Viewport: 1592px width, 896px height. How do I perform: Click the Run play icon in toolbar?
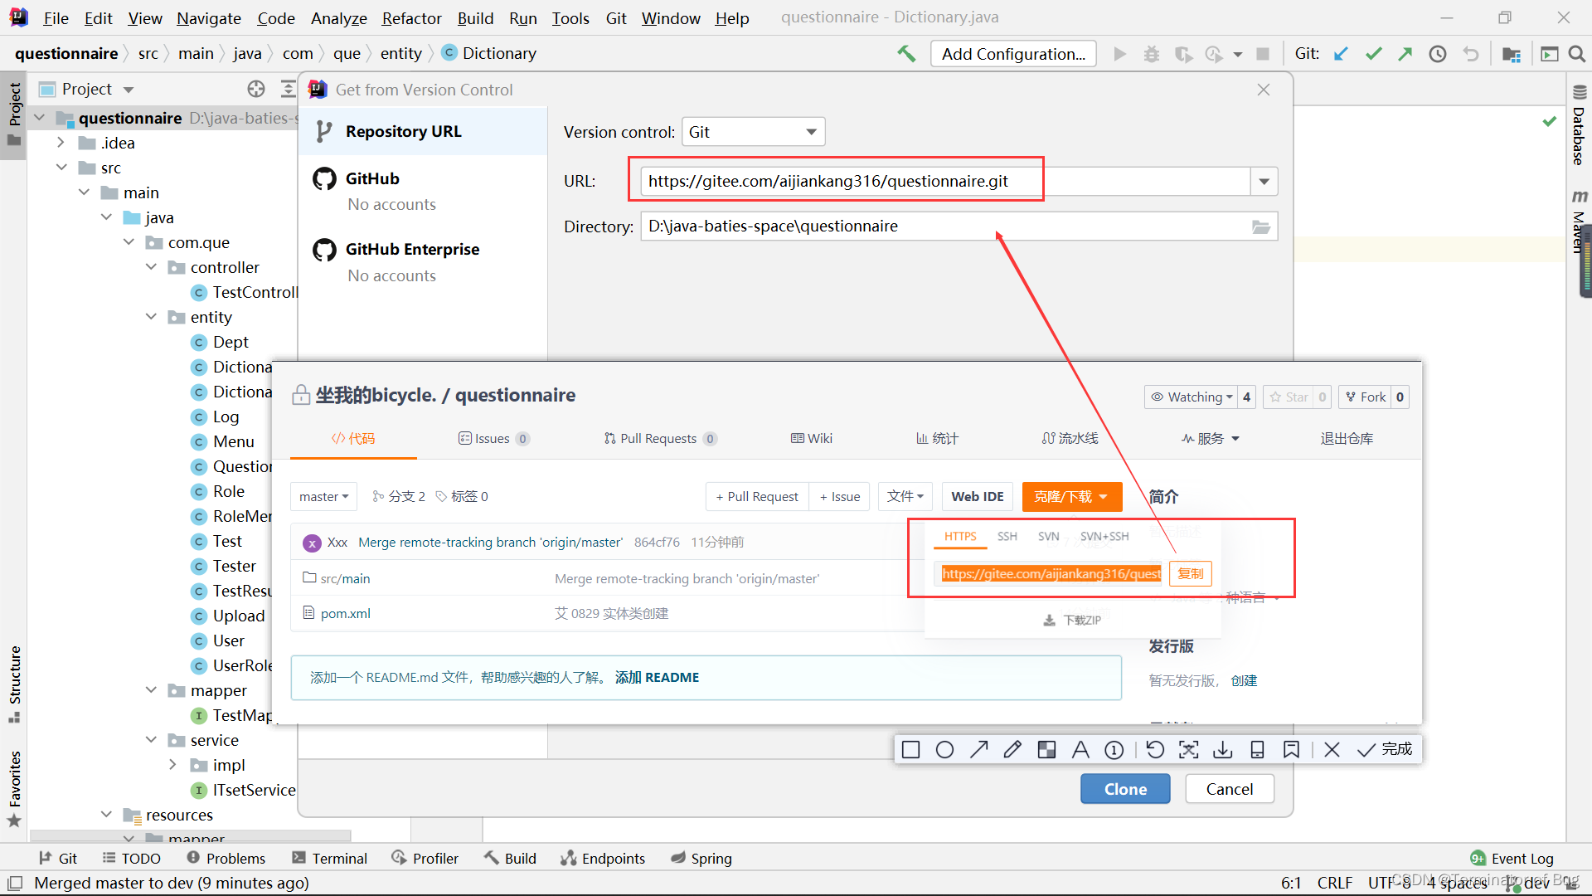tap(1120, 54)
